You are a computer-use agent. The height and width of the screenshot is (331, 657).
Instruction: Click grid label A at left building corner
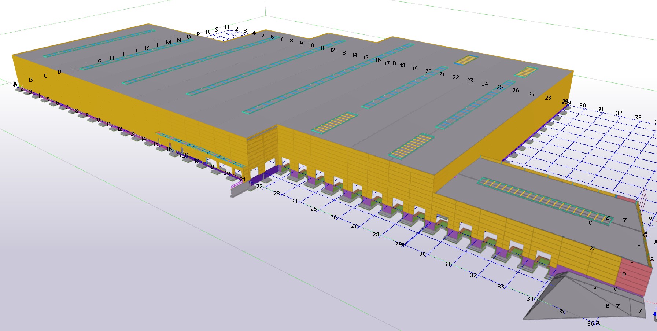(15, 84)
